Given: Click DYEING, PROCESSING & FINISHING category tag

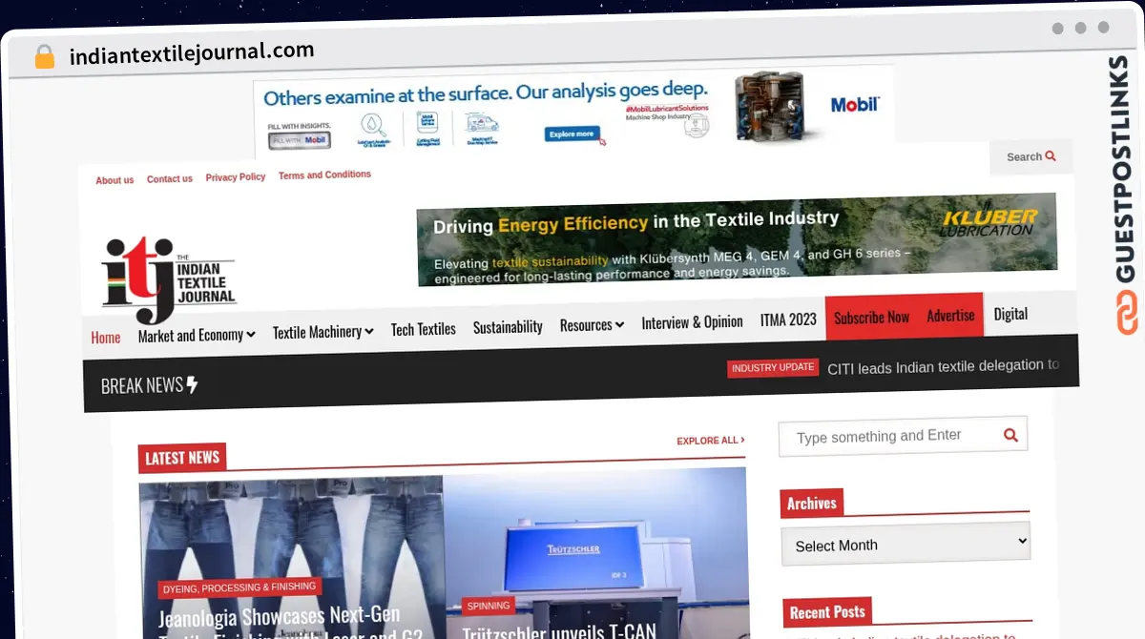Looking at the screenshot, I should (239, 587).
